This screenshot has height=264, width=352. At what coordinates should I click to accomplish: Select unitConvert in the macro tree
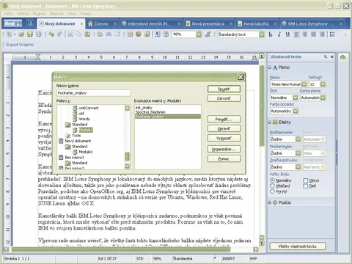[x=89, y=108]
